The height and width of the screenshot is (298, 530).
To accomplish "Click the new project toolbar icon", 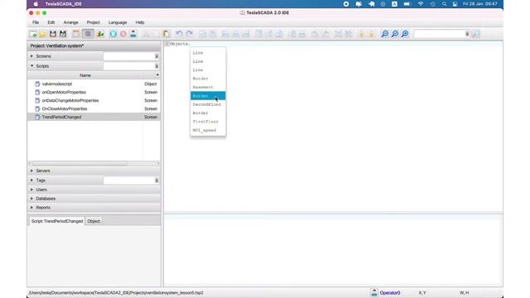I will (x=33, y=34).
